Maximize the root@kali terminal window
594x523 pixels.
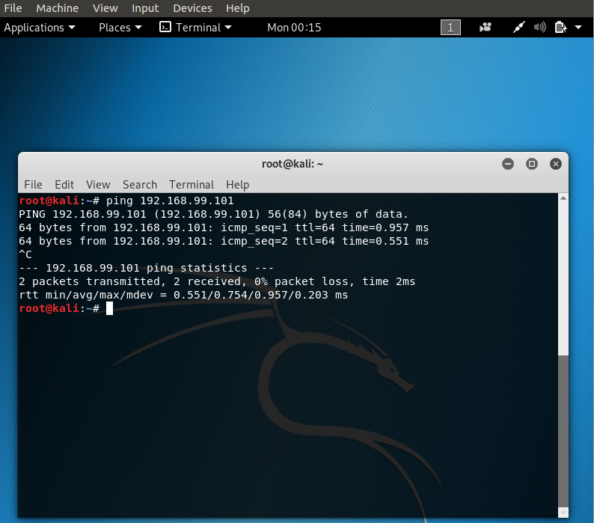(x=532, y=164)
